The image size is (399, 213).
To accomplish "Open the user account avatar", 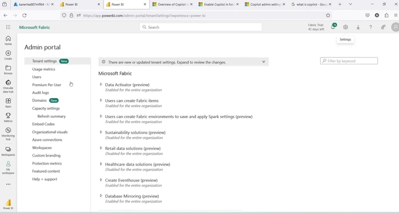I will point(395,27).
